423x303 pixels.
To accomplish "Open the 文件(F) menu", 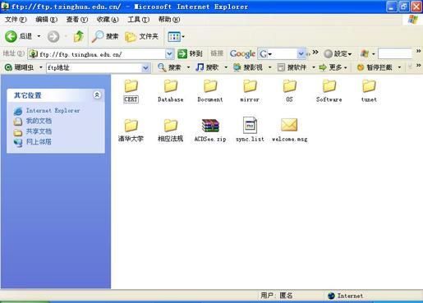I will [x=16, y=20].
